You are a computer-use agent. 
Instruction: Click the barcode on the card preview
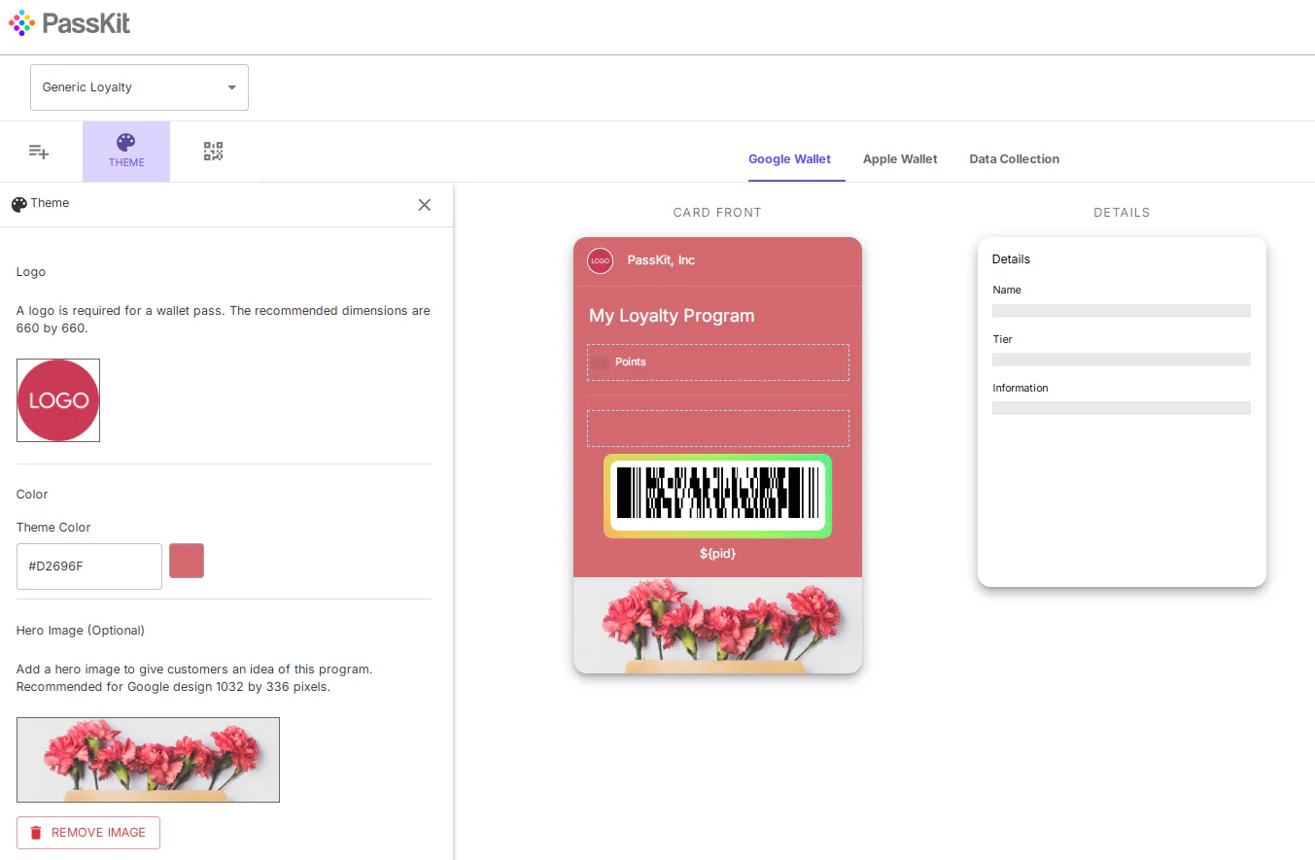tap(717, 496)
